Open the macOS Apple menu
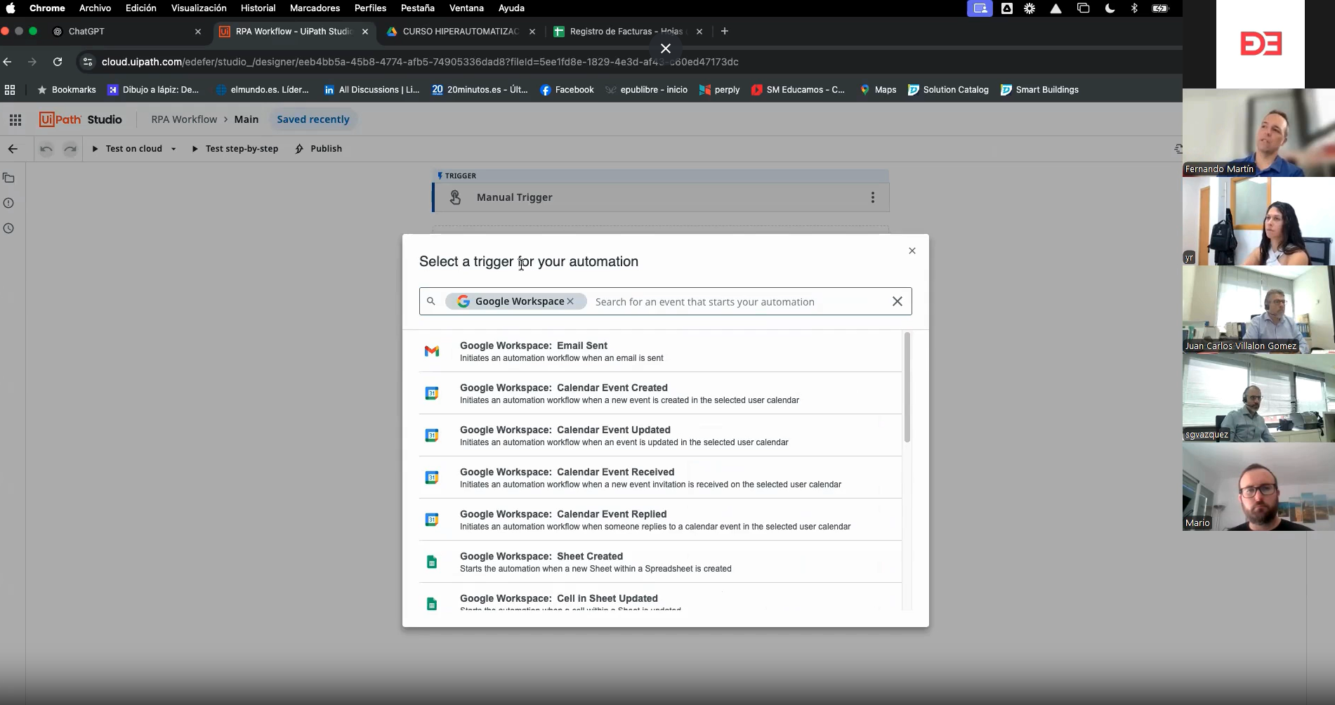 tap(11, 8)
